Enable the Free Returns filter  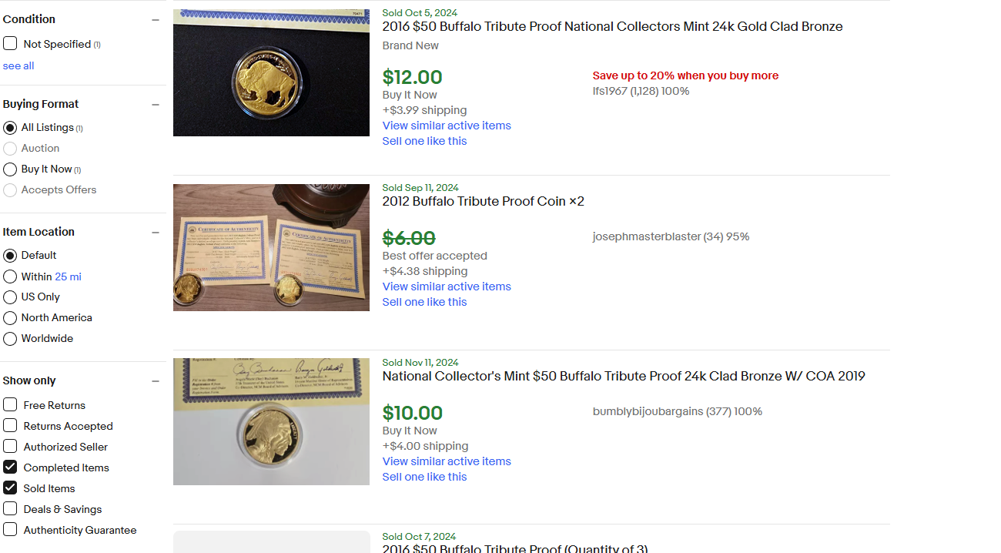[x=10, y=404]
